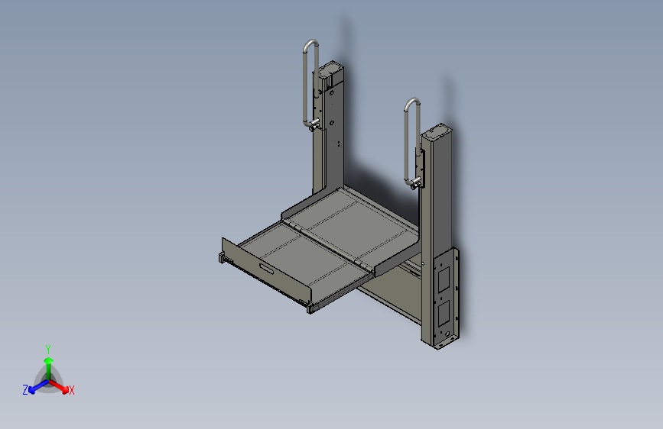The width and height of the screenshot is (663, 429).
Task: Select the right U-shaped handle on the model
Action: click(412, 142)
